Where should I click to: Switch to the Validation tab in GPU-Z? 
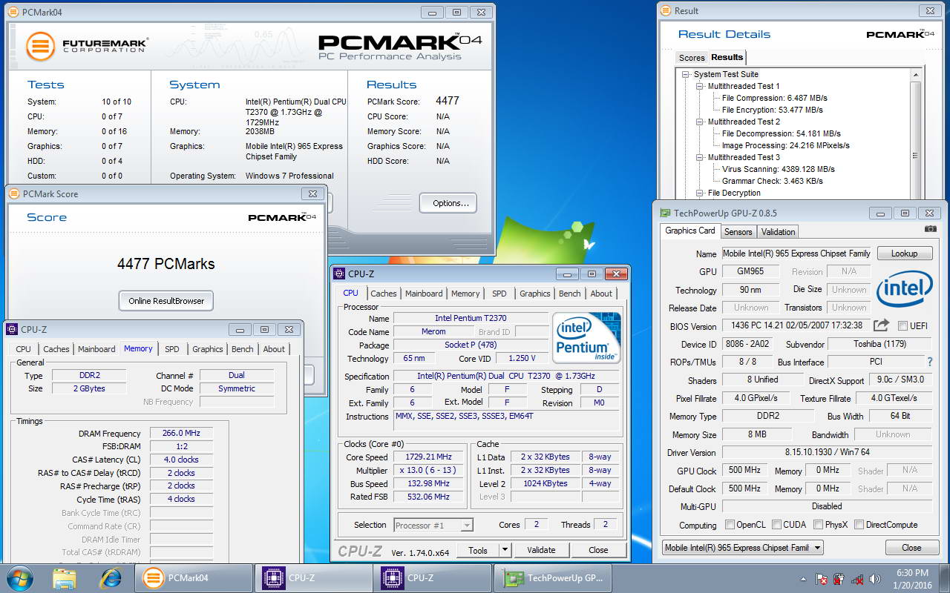(778, 231)
